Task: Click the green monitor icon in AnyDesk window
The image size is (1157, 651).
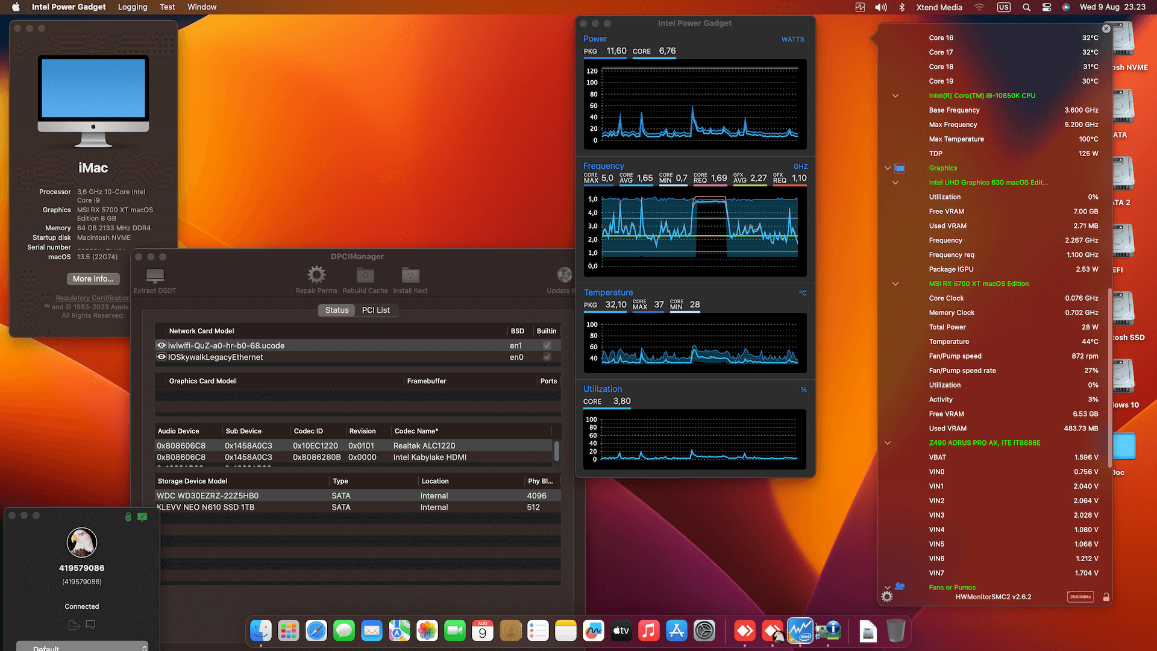Action: pos(142,517)
